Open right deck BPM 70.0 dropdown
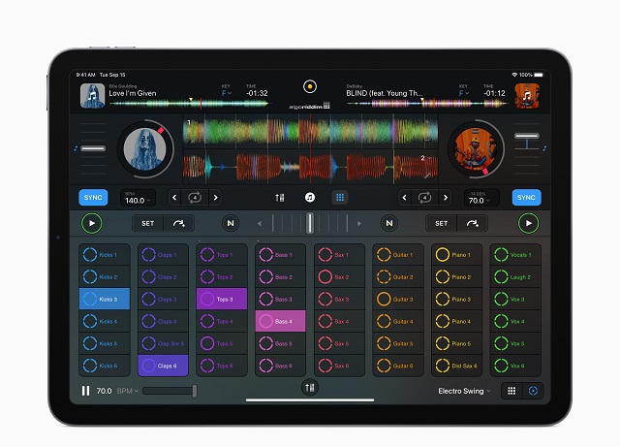This screenshot has width=620, height=447. pos(481,198)
